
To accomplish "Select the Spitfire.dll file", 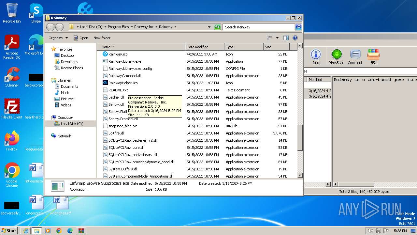I will 116,133.
